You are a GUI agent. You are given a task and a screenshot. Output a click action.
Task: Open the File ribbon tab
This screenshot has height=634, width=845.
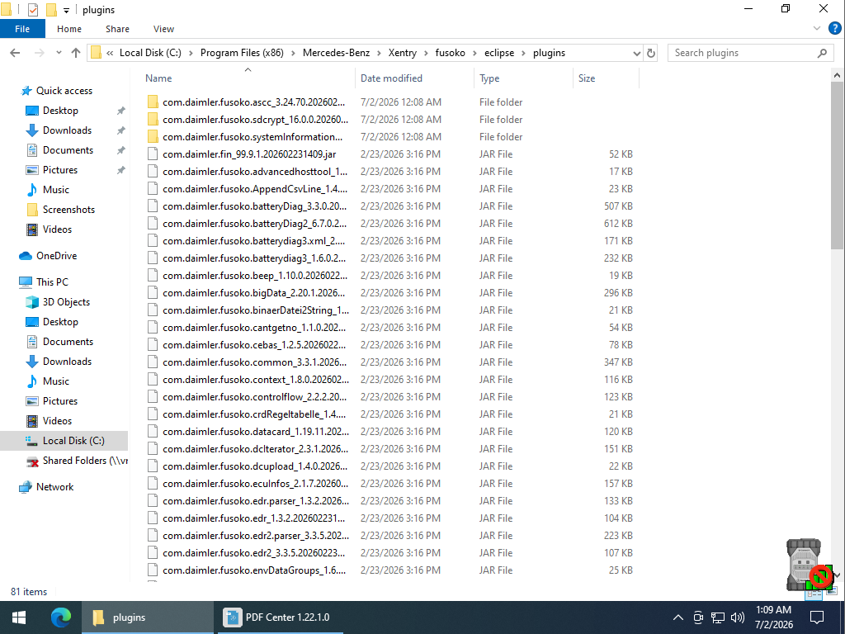(22, 29)
